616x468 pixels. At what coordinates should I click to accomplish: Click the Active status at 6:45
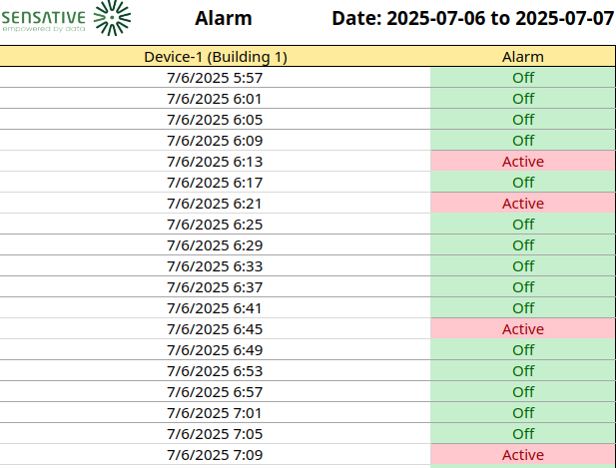pos(522,328)
